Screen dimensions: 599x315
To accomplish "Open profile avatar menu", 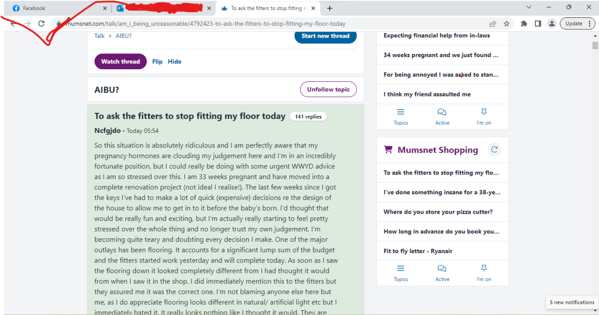I will (552, 24).
